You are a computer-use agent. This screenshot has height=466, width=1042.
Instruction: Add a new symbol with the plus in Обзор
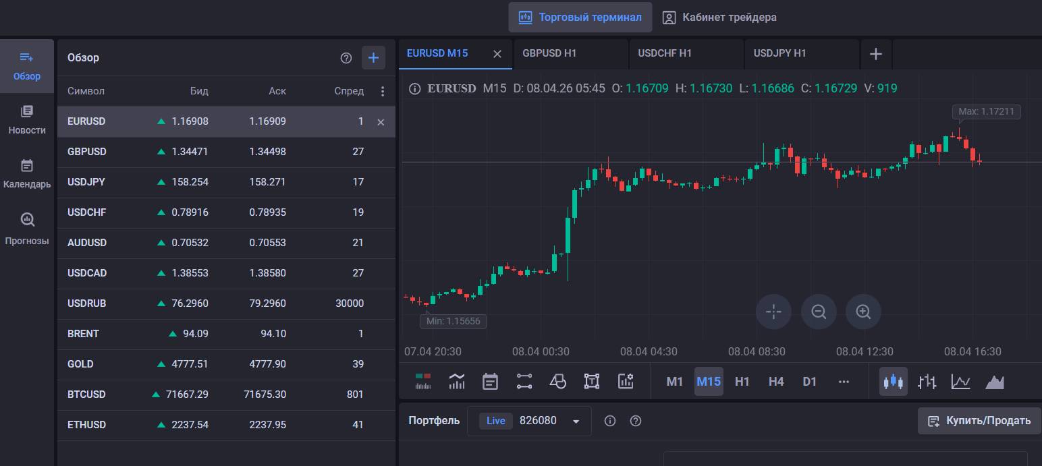click(373, 57)
